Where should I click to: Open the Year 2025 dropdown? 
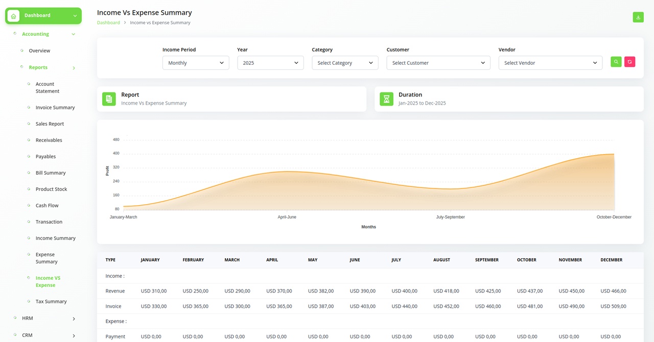(270, 63)
